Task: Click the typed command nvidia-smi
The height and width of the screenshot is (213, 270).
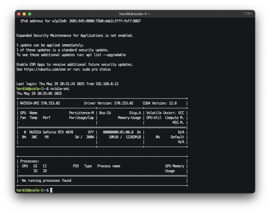Action: [x=60, y=89]
